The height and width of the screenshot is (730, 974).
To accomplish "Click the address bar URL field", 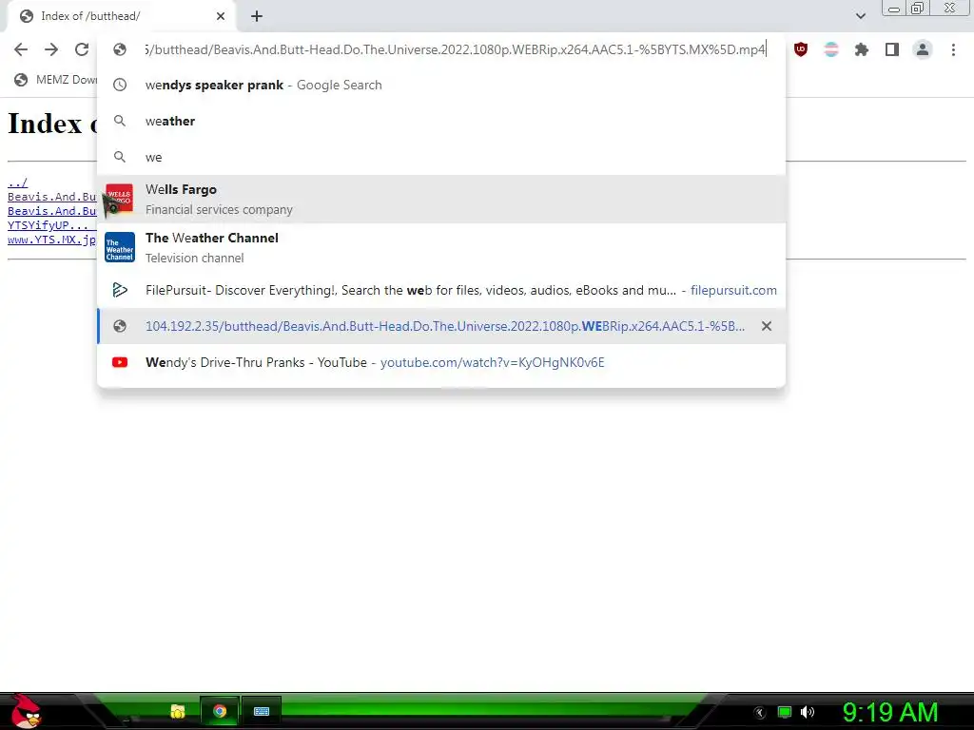I will coord(456,49).
